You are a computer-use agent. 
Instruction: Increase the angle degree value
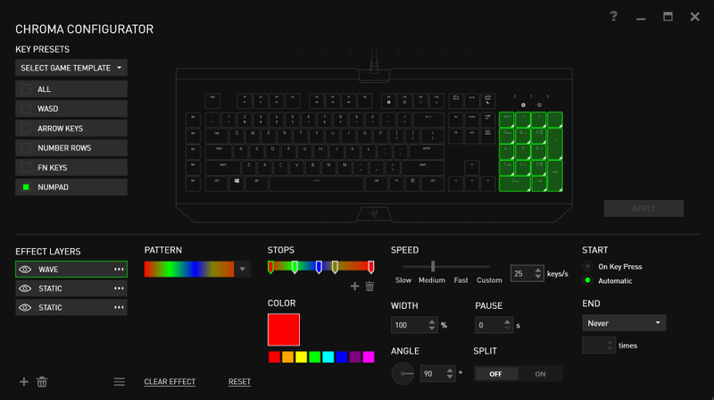[450, 371]
